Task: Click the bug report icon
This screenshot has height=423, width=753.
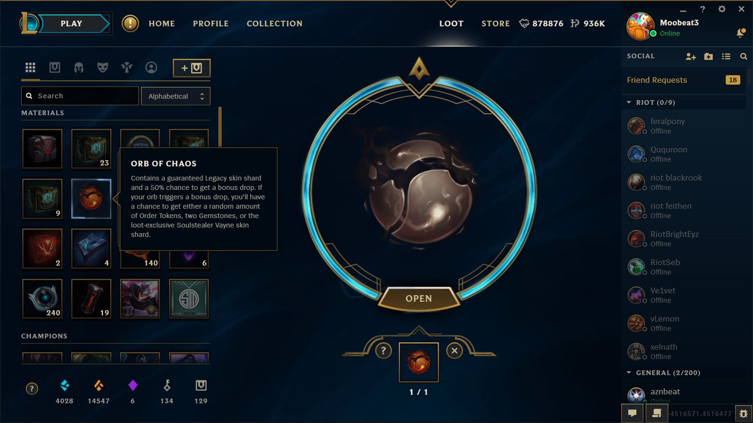Action: tap(743, 414)
